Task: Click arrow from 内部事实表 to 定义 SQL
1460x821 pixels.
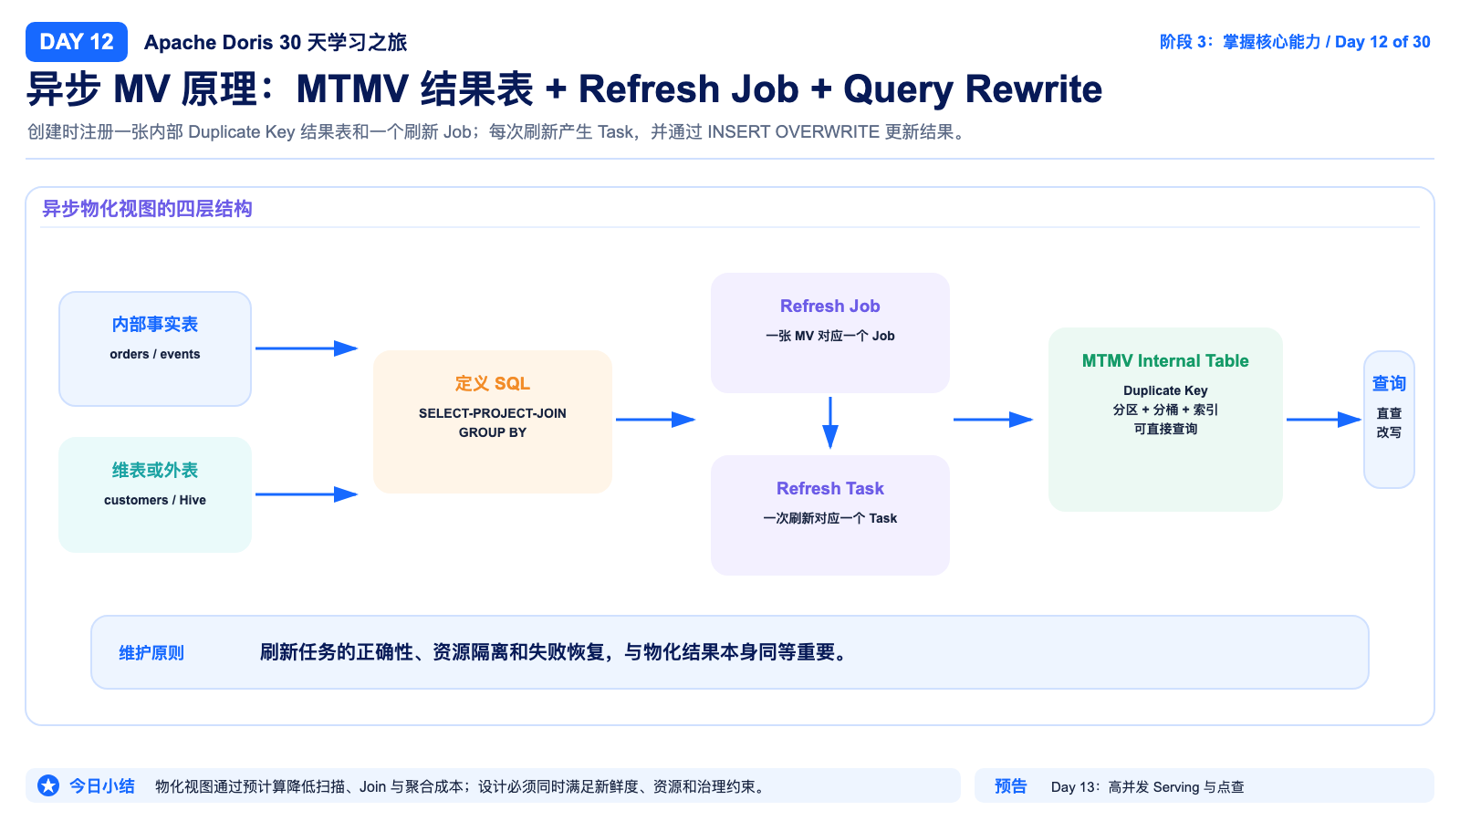Action: coord(307,348)
